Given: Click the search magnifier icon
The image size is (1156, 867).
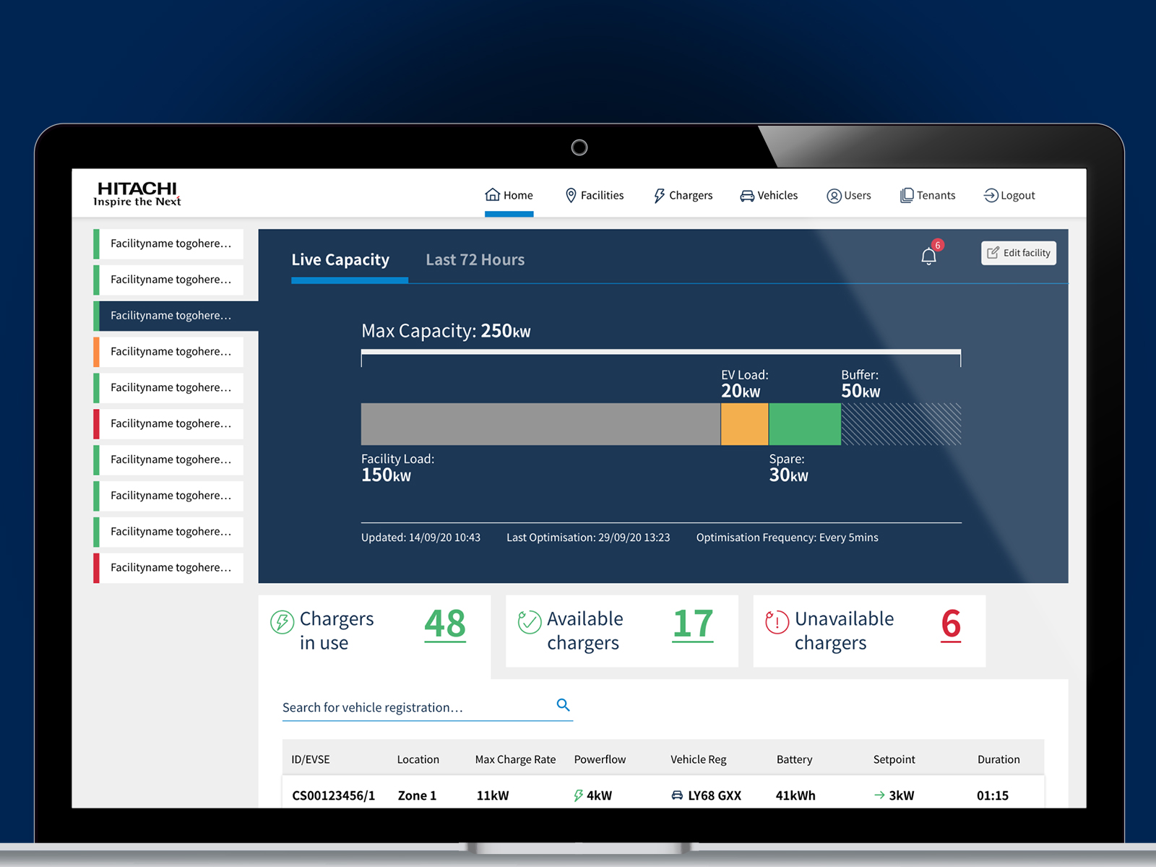Looking at the screenshot, I should [x=564, y=705].
